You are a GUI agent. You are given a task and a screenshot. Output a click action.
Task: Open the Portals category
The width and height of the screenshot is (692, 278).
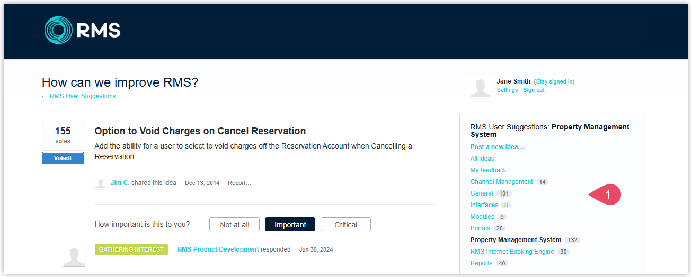(x=480, y=228)
